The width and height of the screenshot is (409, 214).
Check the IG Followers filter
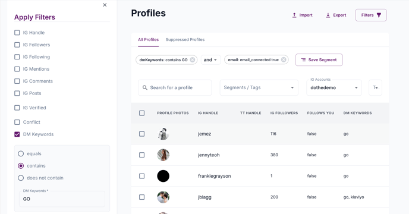pyautogui.click(x=17, y=45)
